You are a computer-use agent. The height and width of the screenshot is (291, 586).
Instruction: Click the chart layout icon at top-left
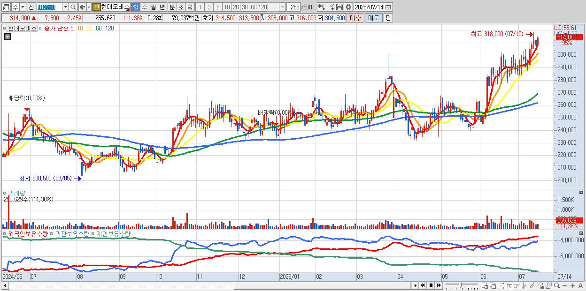6,7
